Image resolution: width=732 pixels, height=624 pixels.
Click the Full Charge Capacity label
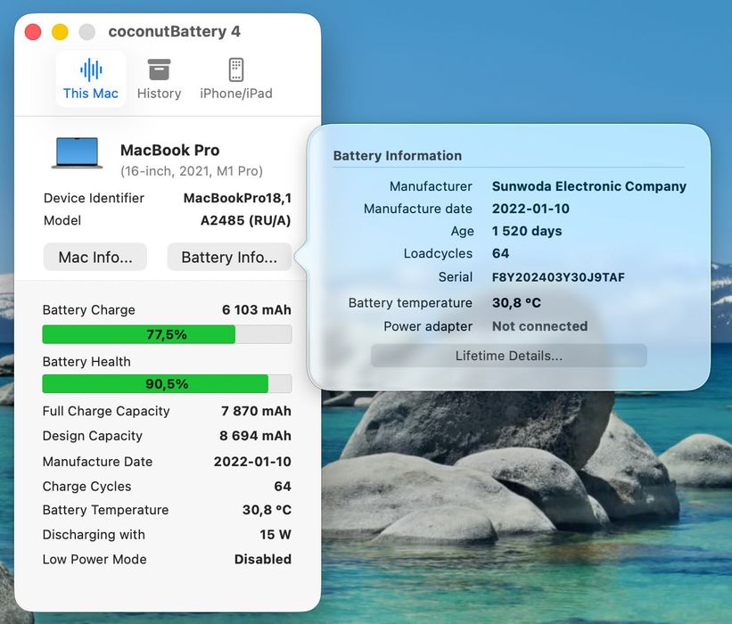pos(106,411)
